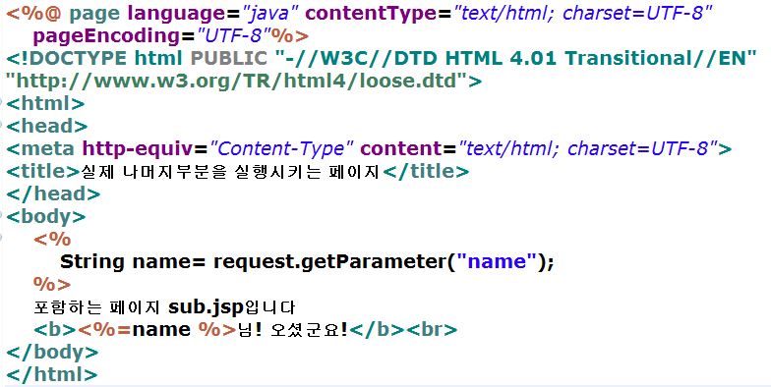Select the contentType value "text/html; charset=UTF-8"
Image resolution: width=771 pixels, height=387 pixels.
584,14
